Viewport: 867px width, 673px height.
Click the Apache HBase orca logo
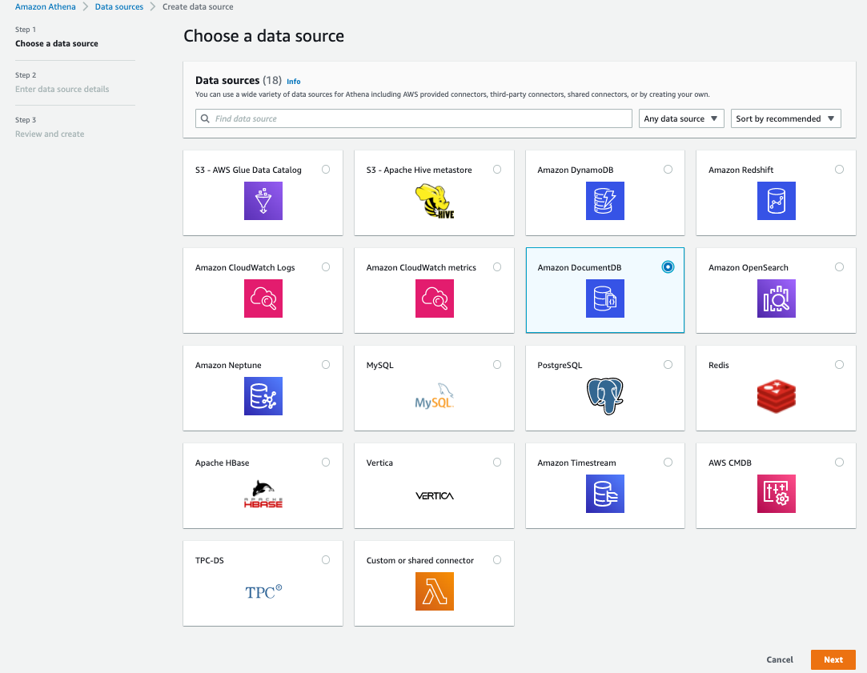click(x=263, y=494)
